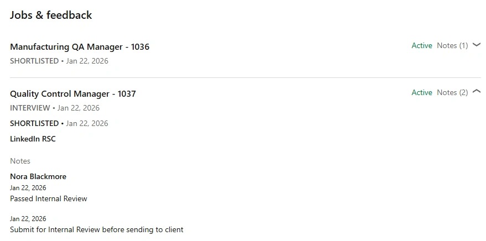Select note author Nora Blackmore

[38, 176]
